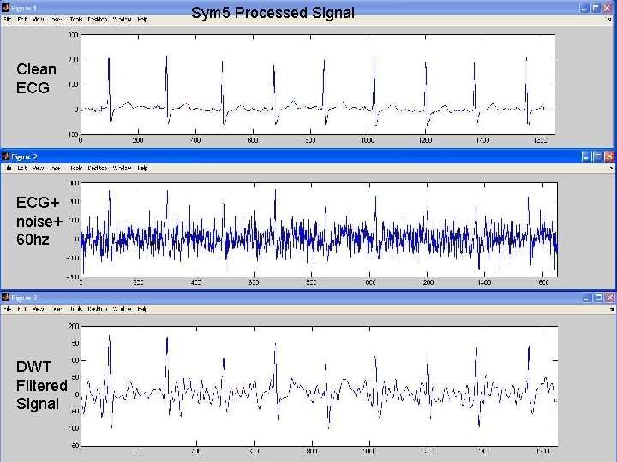Open Edit menu in Figure 2 window
617x462 pixels.
click(x=22, y=169)
